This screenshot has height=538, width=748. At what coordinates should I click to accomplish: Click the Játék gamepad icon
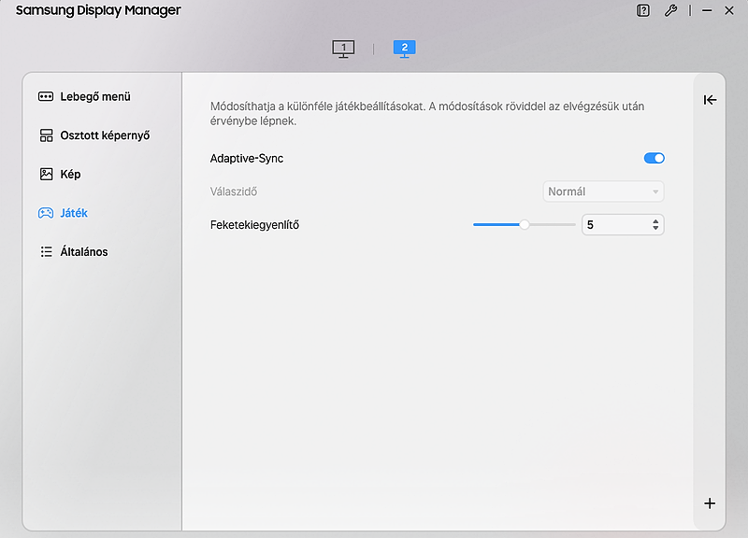tap(46, 213)
